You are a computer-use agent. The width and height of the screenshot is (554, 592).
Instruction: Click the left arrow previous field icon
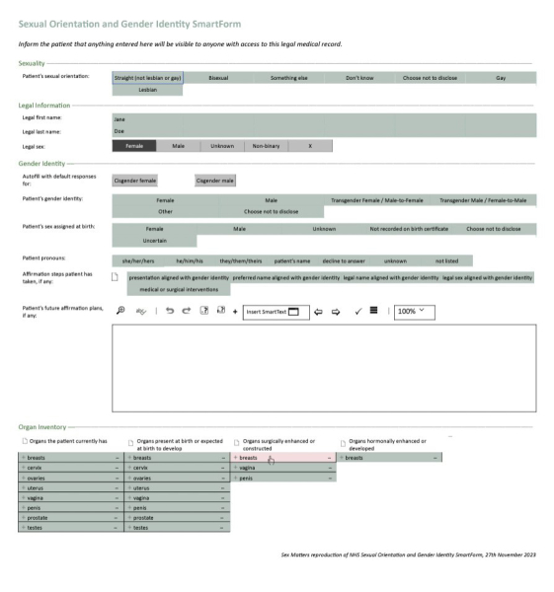[x=318, y=312]
